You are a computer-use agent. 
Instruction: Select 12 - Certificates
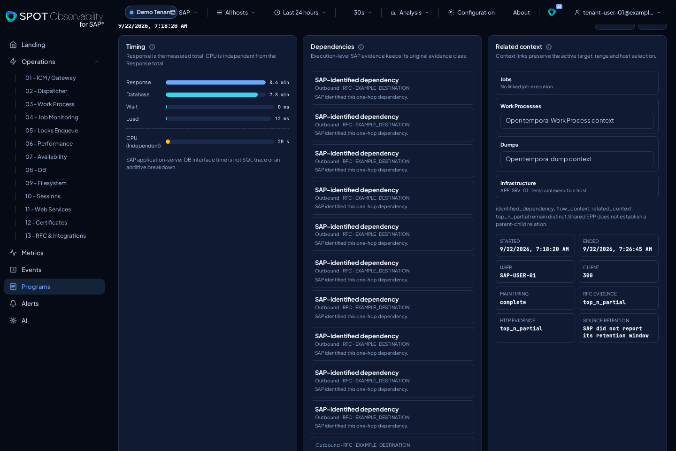tap(46, 223)
